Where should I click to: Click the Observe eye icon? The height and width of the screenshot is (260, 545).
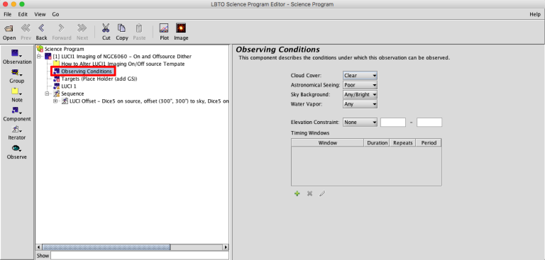16,149
